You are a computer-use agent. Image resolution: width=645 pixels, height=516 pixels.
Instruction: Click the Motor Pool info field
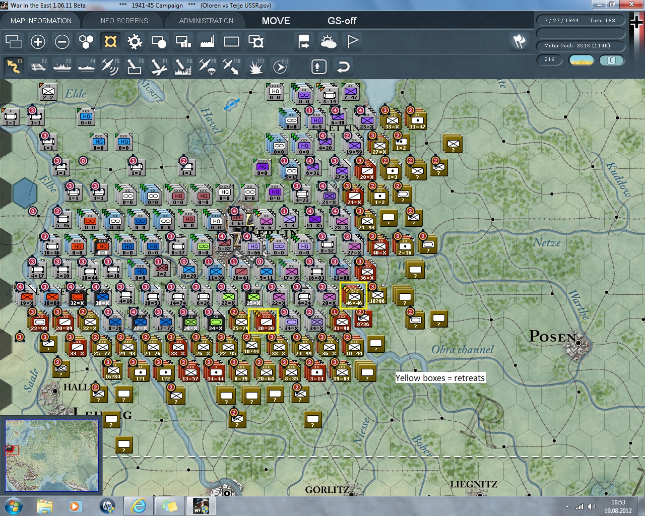point(580,46)
